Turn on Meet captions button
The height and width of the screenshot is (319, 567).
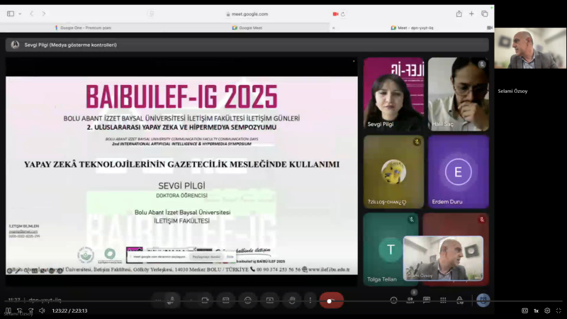pyautogui.click(x=226, y=300)
